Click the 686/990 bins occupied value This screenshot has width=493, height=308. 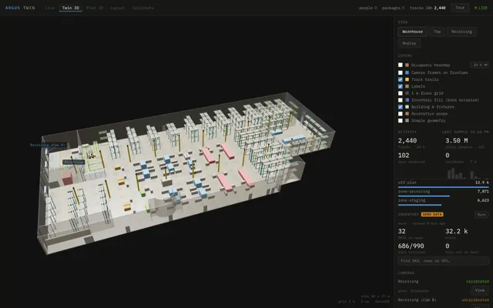click(411, 246)
